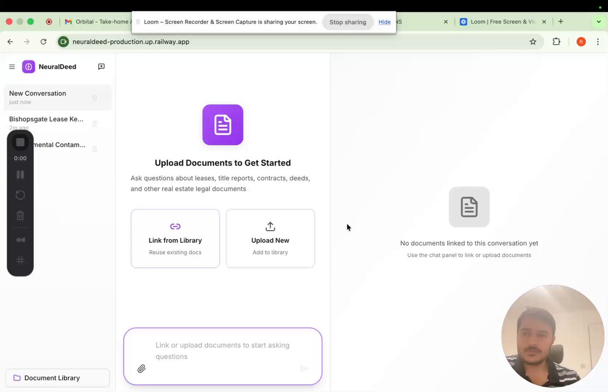The image size is (608, 392).
Task: Open the Document Library
Action: [x=57, y=378]
